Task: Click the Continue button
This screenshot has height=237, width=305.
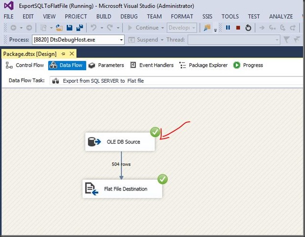Action: coord(143,28)
